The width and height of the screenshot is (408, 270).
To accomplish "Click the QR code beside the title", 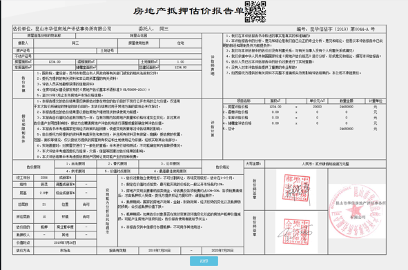I will [255, 12].
